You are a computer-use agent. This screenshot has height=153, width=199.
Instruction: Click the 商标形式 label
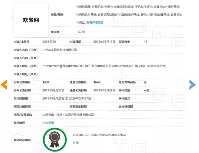coord(124,99)
